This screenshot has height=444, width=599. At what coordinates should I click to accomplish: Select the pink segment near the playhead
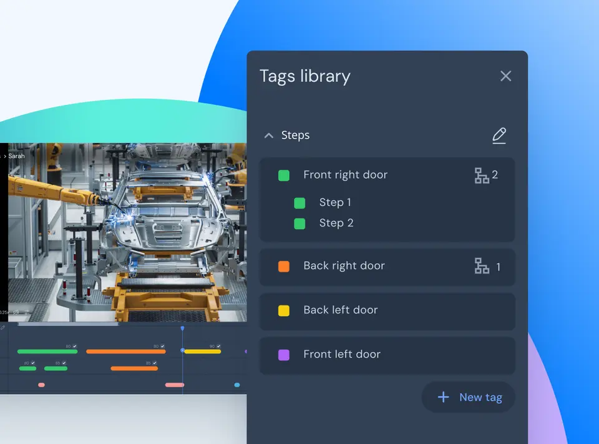click(175, 385)
